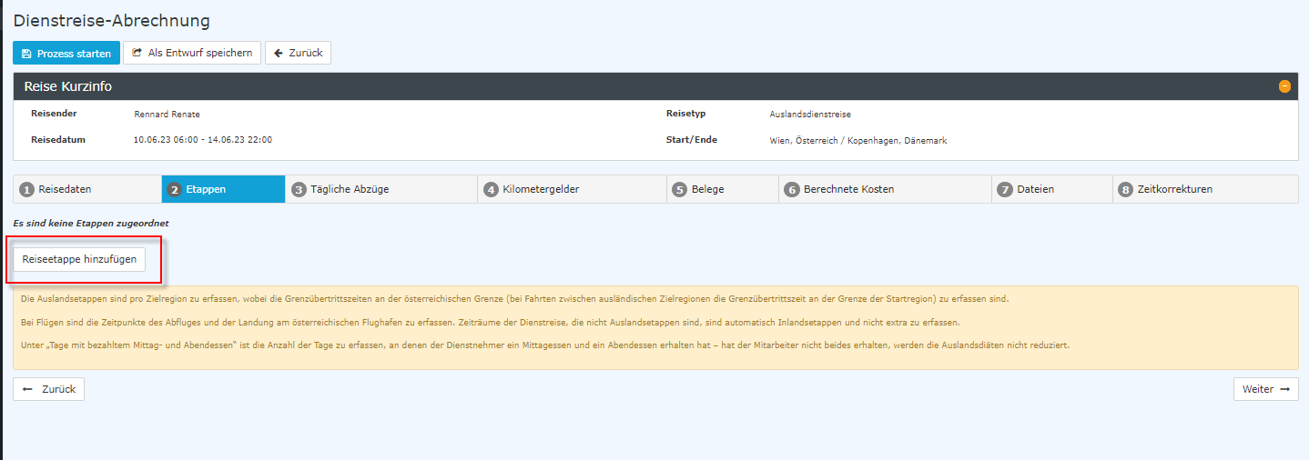This screenshot has width=1309, height=460.
Task: Click the Weiter button at bottom right
Action: [x=1265, y=389]
